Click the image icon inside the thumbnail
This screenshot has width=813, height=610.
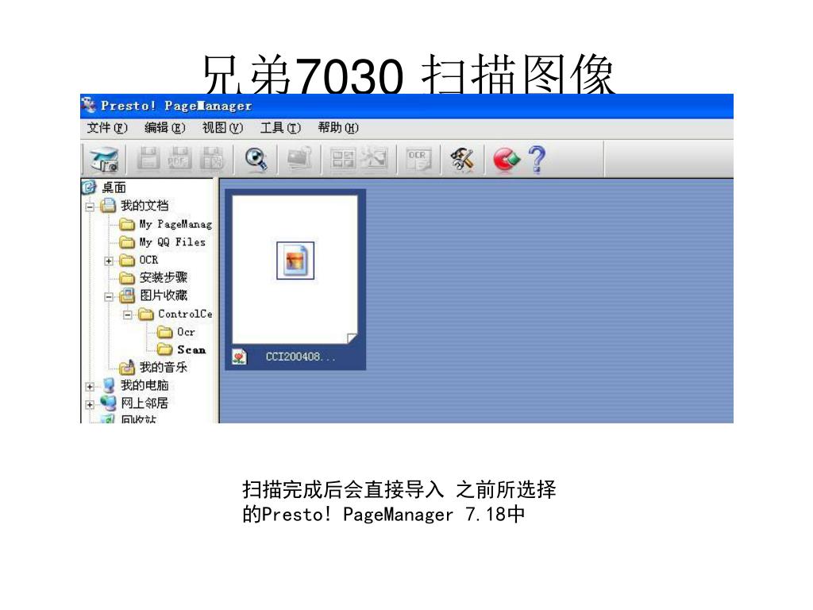tap(295, 261)
